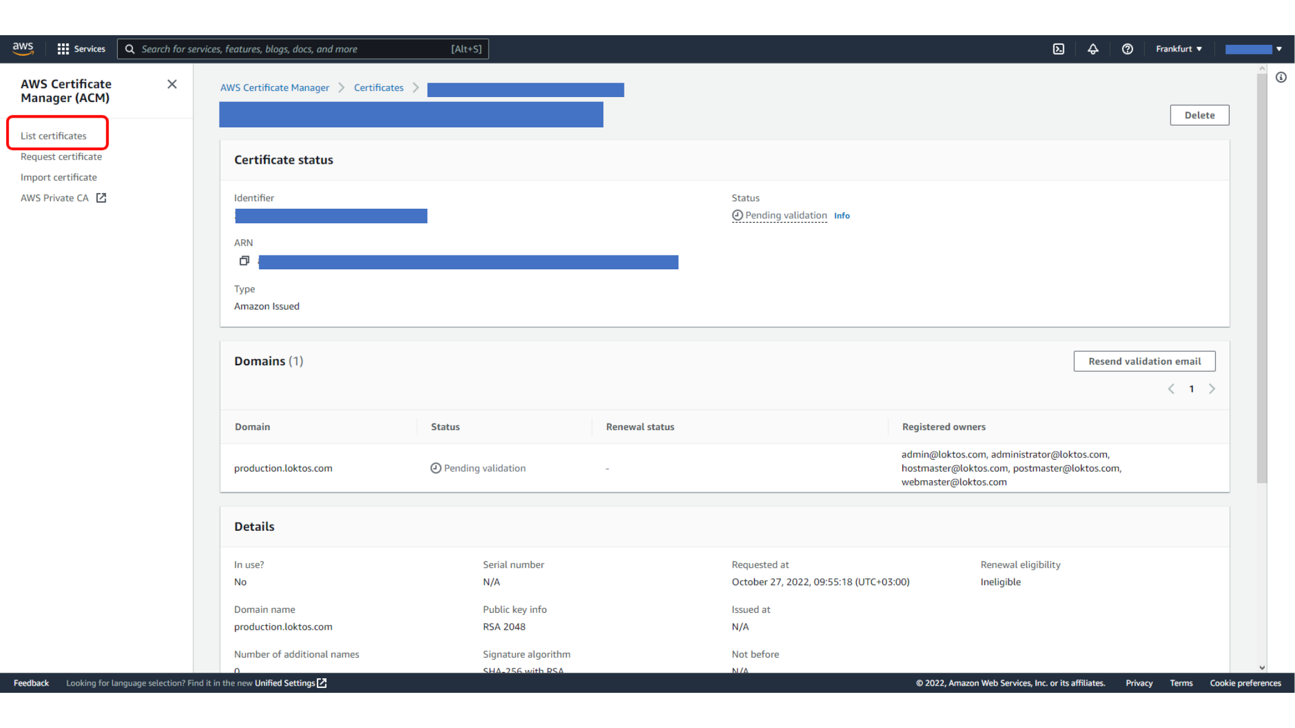Click the Renewal status column header
The width and height of the screenshot is (1295, 728).
tap(640, 427)
